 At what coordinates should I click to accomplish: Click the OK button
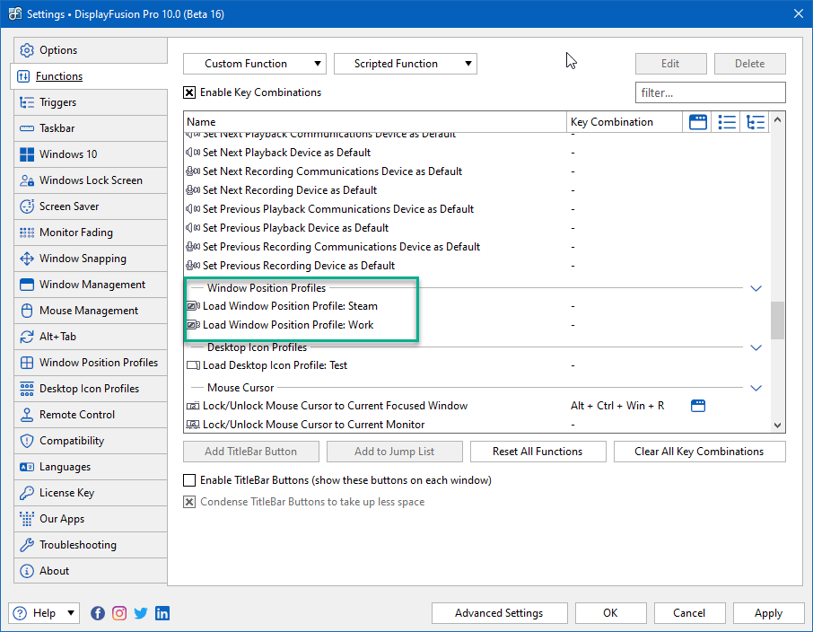[x=610, y=613]
